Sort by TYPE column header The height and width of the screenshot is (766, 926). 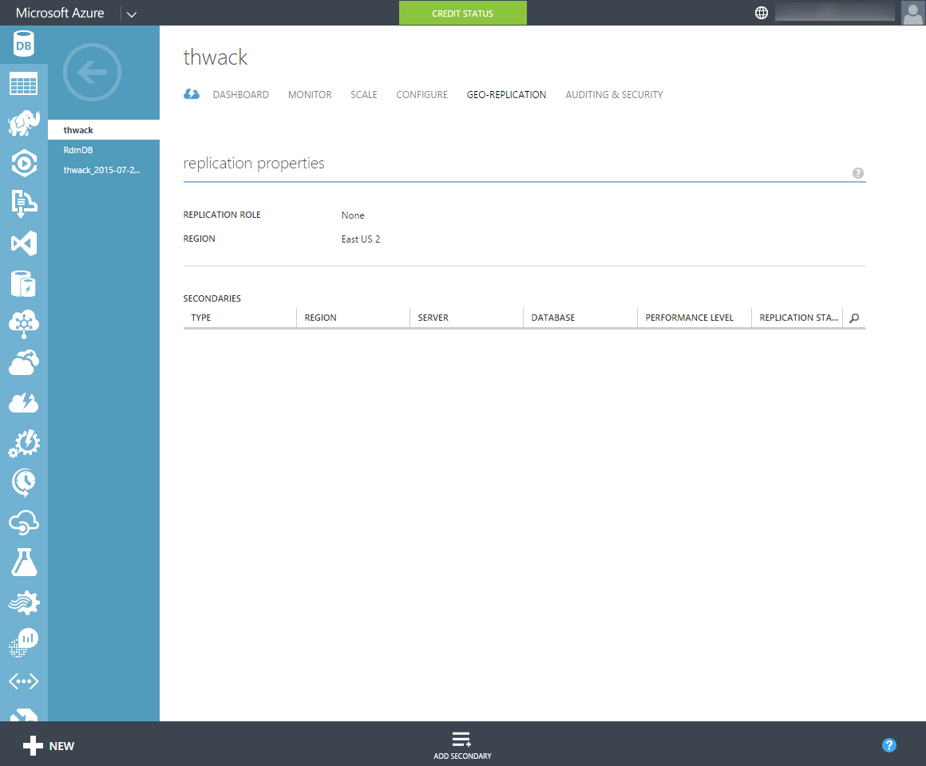(239, 318)
